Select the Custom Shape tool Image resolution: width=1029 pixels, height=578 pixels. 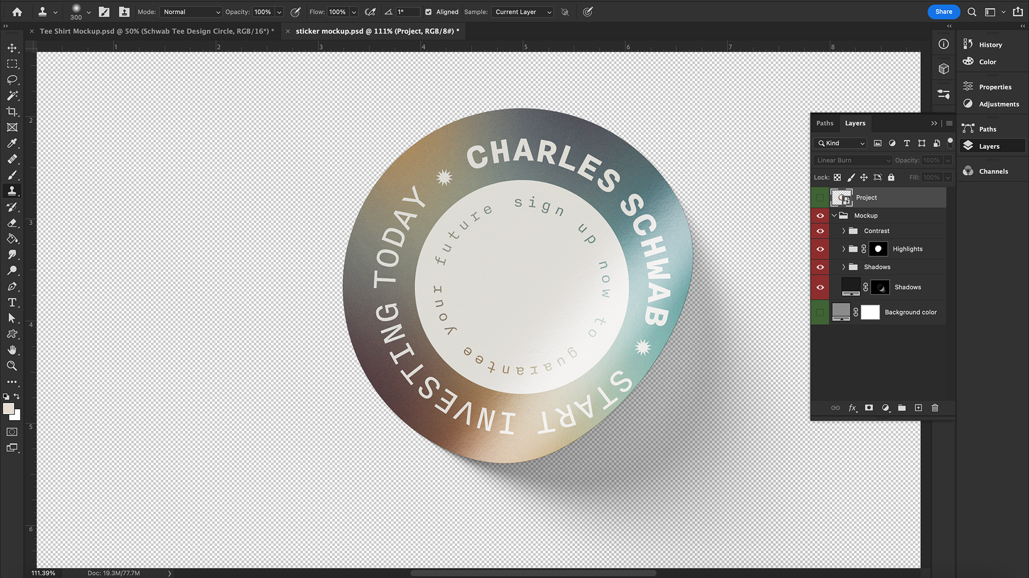(x=12, y=334)
